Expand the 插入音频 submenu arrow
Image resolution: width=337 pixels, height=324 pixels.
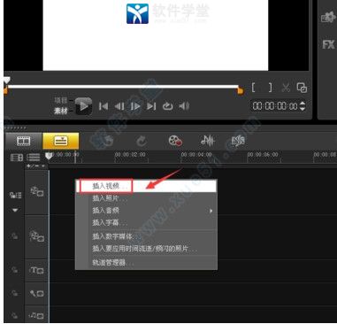click(211, 211)
